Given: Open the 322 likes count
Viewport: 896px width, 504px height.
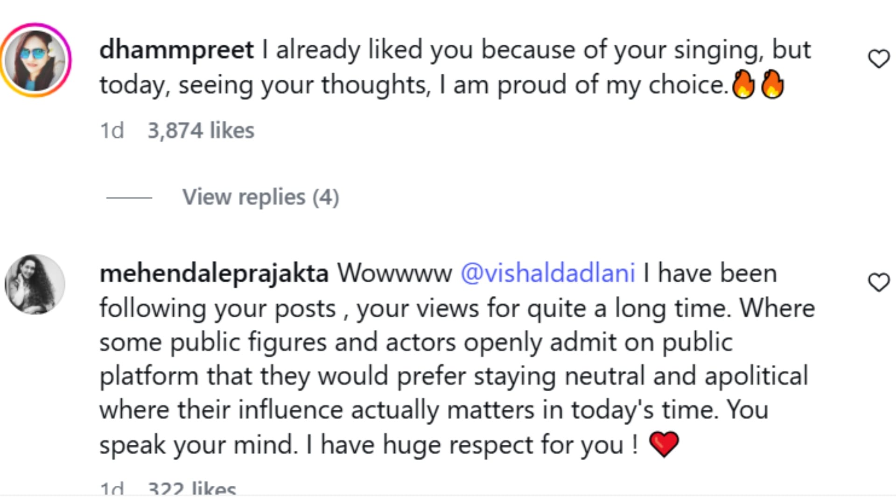Looking at the screenshot, I should 192,489.
